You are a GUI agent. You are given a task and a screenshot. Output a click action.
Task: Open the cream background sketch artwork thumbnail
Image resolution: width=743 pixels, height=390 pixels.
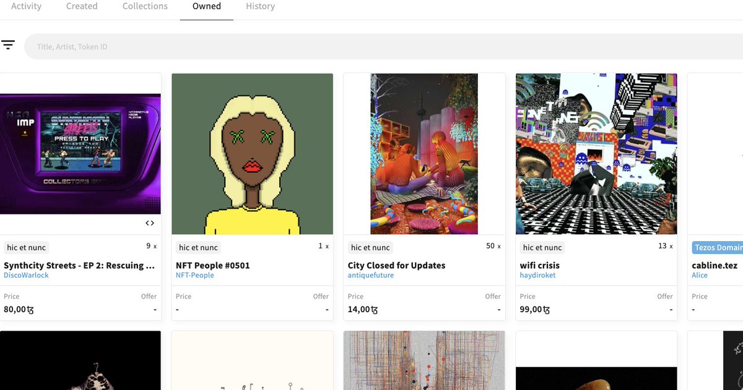(x=252, y=360)
